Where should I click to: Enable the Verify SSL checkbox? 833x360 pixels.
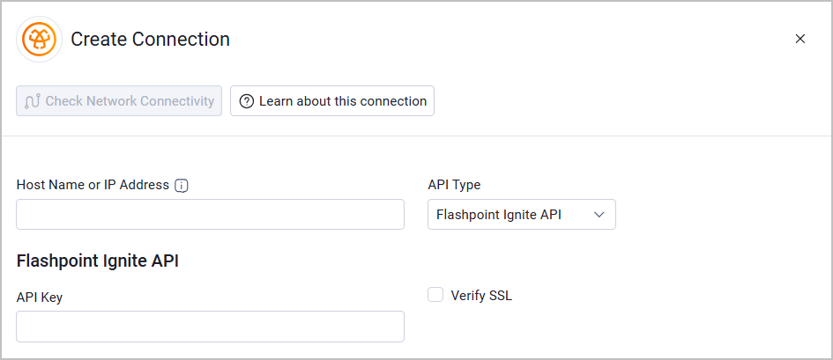[435, 295]
